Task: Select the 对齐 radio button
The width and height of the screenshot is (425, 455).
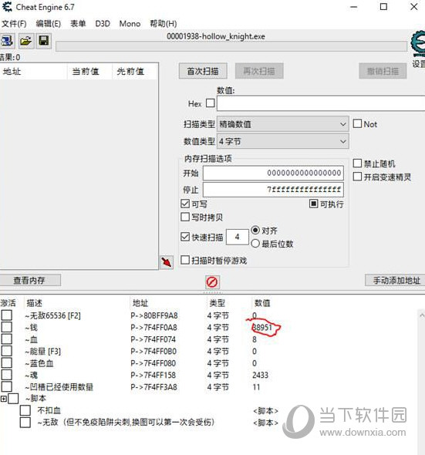Action: 255,231
